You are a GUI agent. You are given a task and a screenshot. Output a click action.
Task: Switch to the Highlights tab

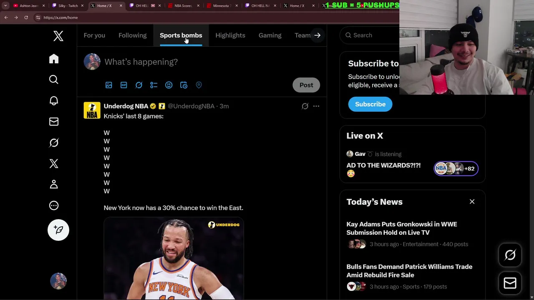pyautogui.click(x=230, y=35)
